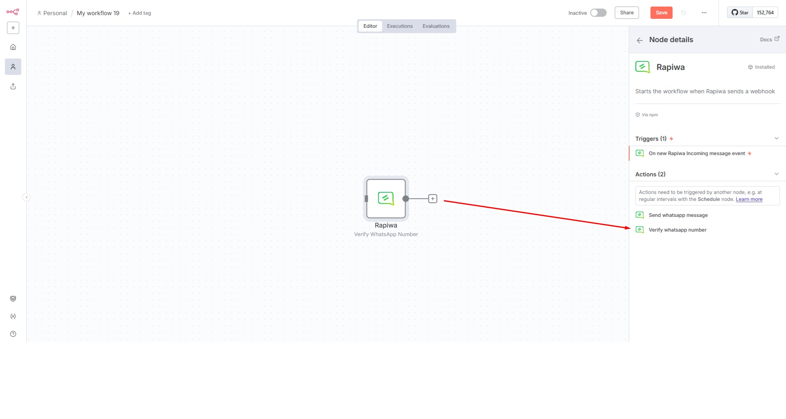The width and height of the screenshot is (786, 419).
Task: Open the Variables icon in sidebar
Action: tap(13, 316)
